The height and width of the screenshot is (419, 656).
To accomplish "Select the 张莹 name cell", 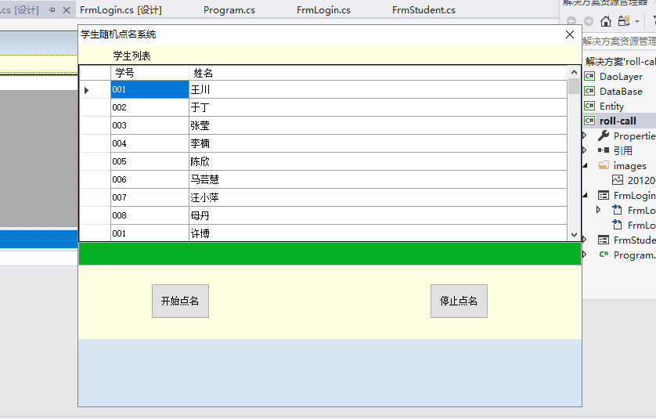I will pos(378,125).
